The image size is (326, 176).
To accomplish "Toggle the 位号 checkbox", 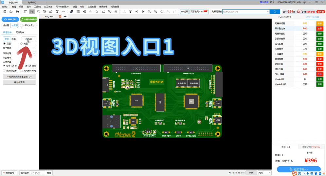I will point(4,66).
